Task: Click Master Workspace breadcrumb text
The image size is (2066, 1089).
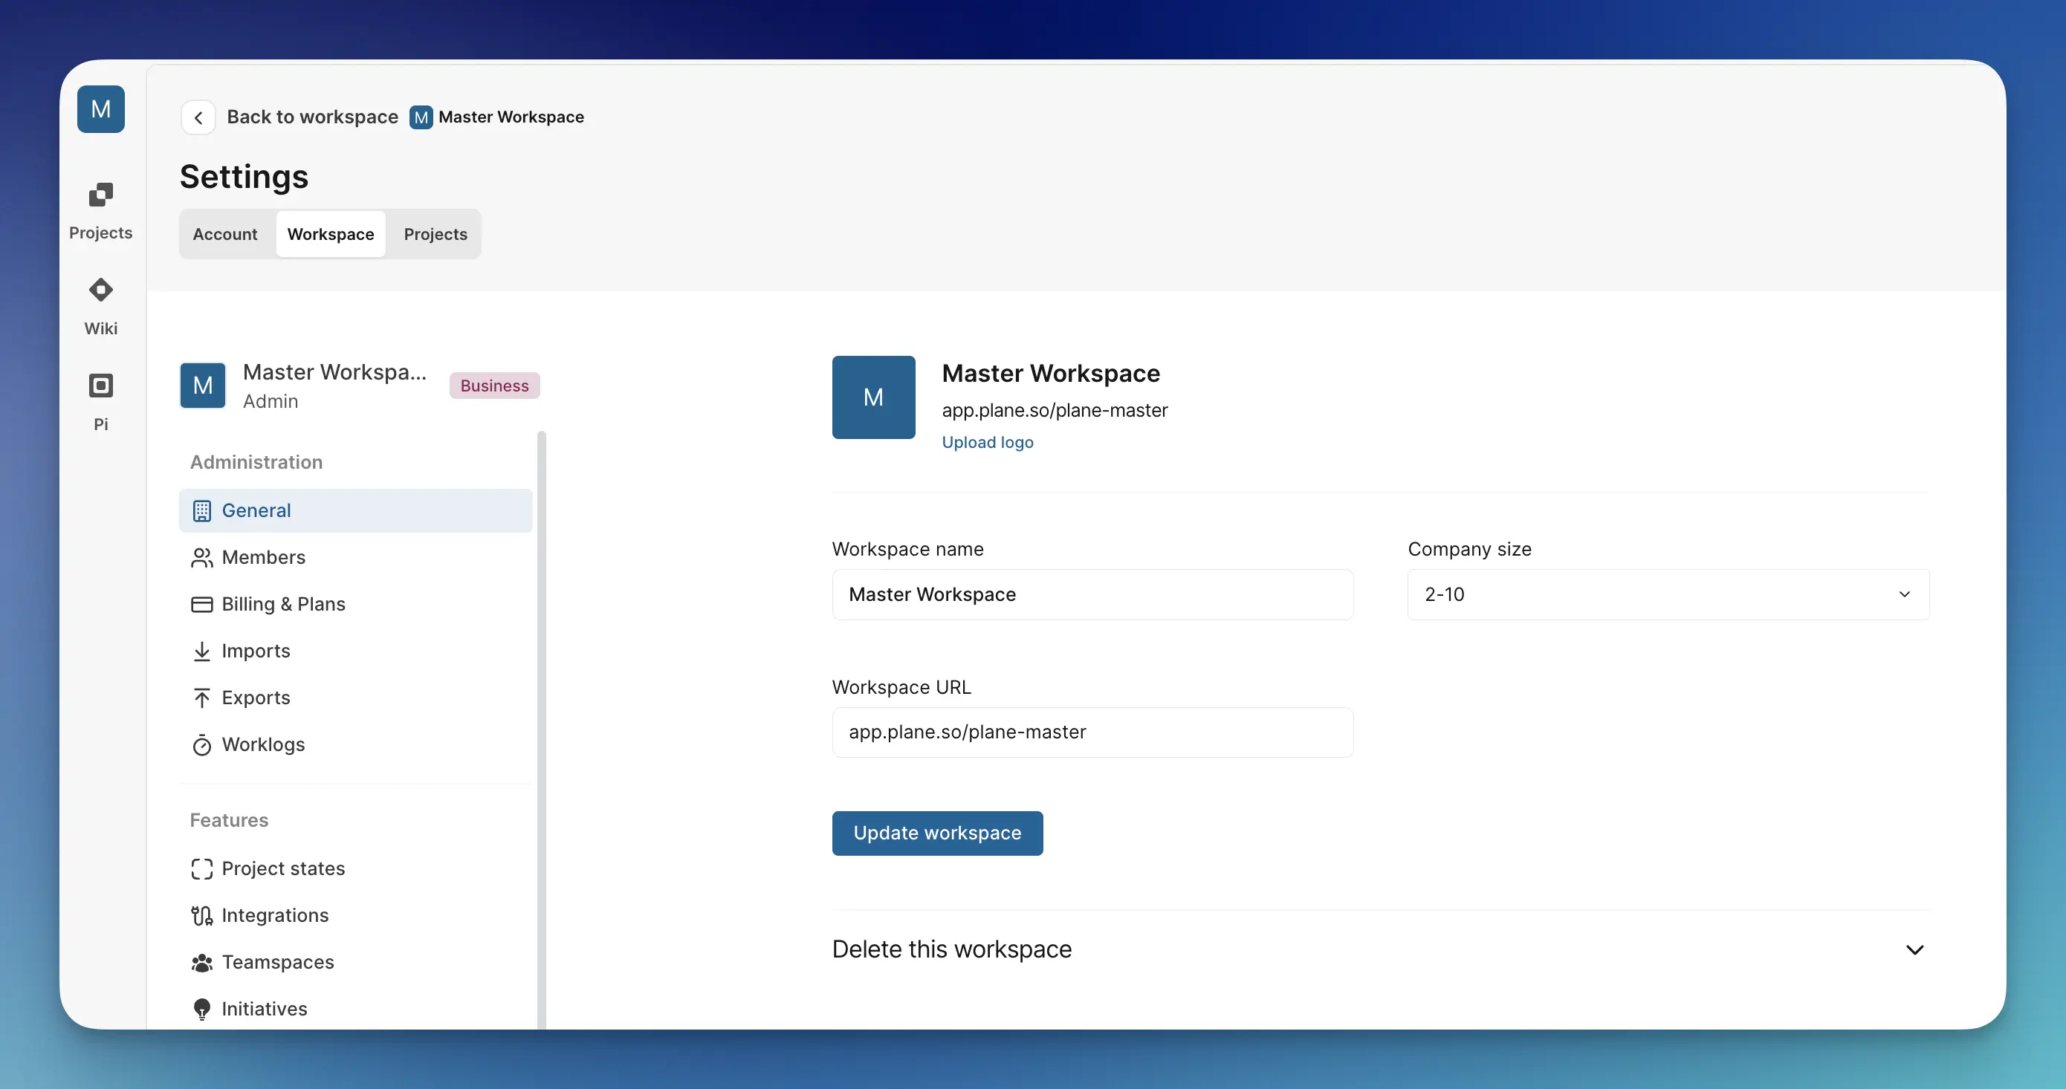Action: [x=511, y=117]
